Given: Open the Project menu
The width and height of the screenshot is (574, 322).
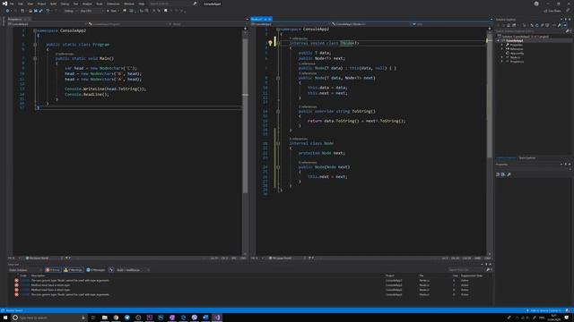Looking at the screenshot, I should click(x=41, y=4).
